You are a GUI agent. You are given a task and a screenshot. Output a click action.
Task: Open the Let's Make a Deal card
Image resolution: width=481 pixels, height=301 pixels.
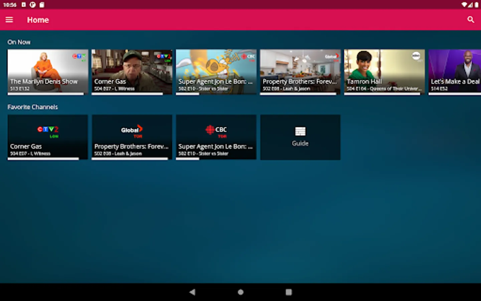455,72
